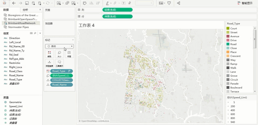
Task: Click the 颜色 button on the marks card
Action: coord(49,54)
